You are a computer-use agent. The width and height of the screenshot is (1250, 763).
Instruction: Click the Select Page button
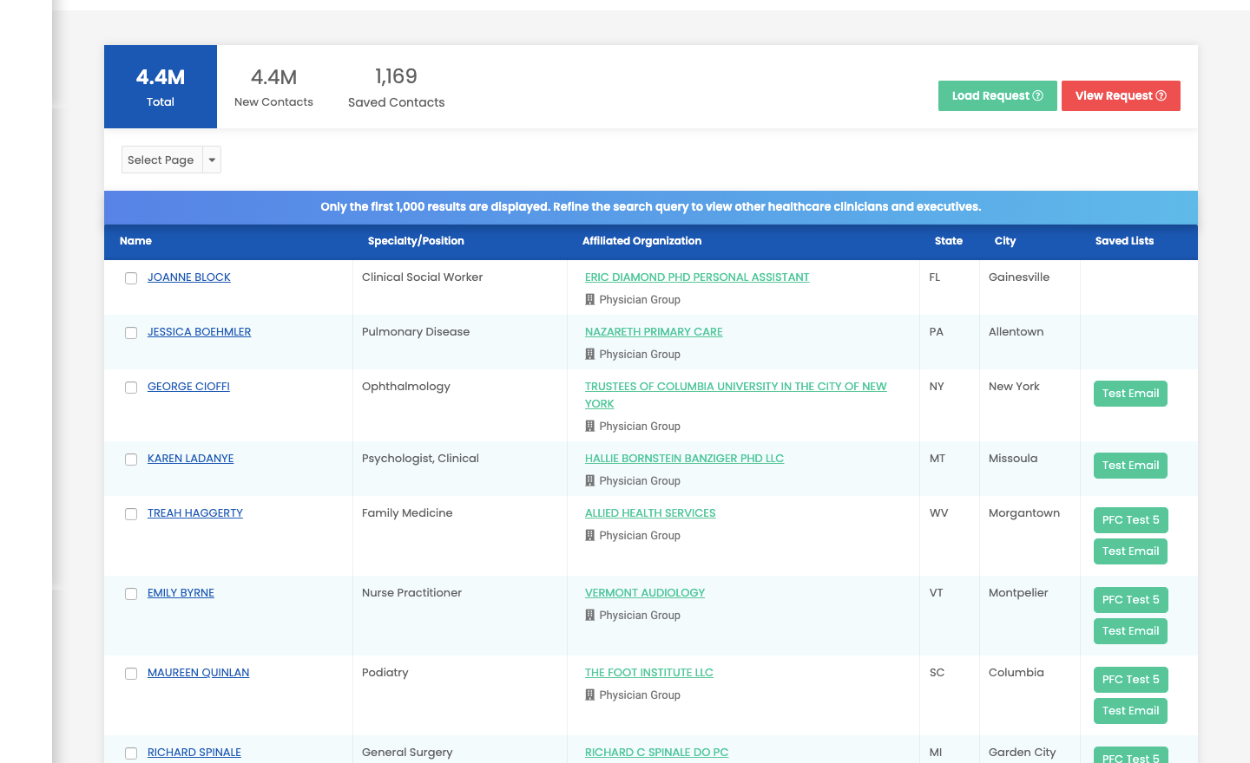(161, 160)
